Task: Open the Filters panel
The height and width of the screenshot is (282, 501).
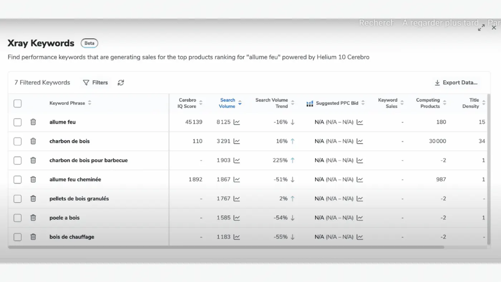Action: (95, 83)
